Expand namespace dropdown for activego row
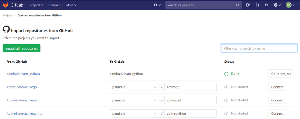The width and height of the screenshot is (300, 119). tap(134, 87)
